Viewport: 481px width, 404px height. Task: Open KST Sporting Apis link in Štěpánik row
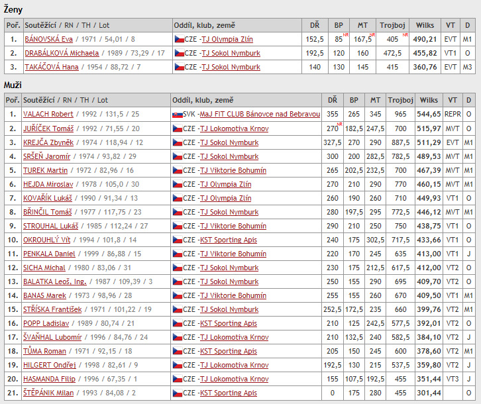[x=229, y=393]
